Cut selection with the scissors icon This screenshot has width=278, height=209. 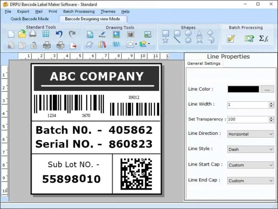point(11,45)
